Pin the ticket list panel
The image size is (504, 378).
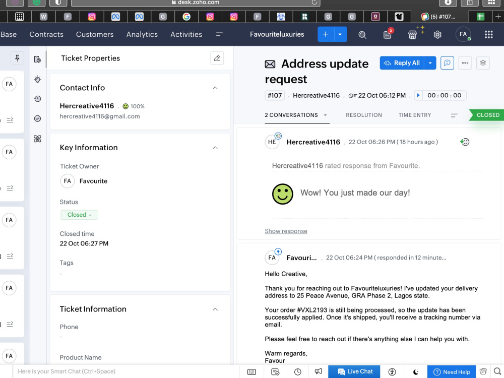17,58
